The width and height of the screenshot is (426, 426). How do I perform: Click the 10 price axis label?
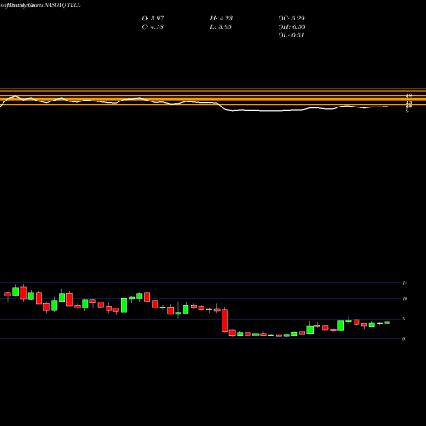[405, 299]
